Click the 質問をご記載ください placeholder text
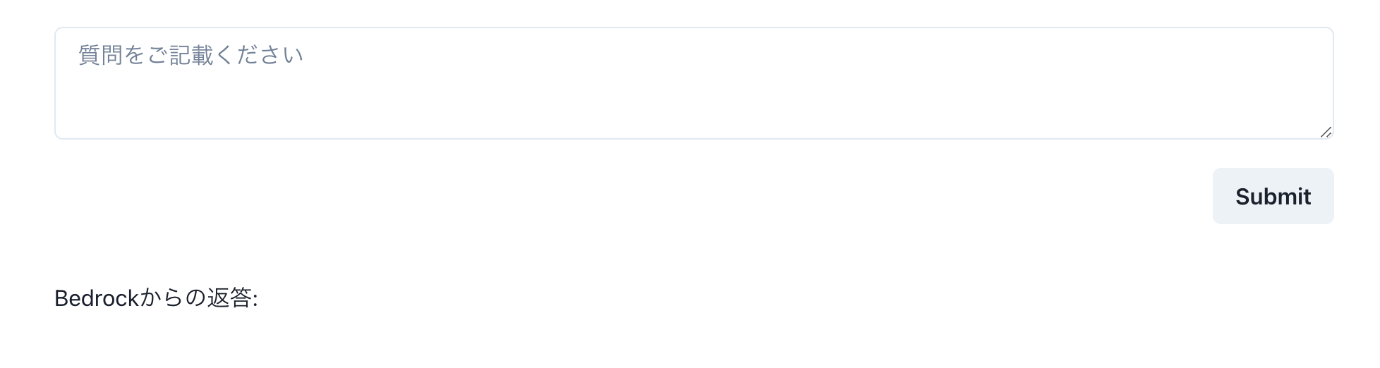This screenshot has height=368, width=1380. point(190,55)
